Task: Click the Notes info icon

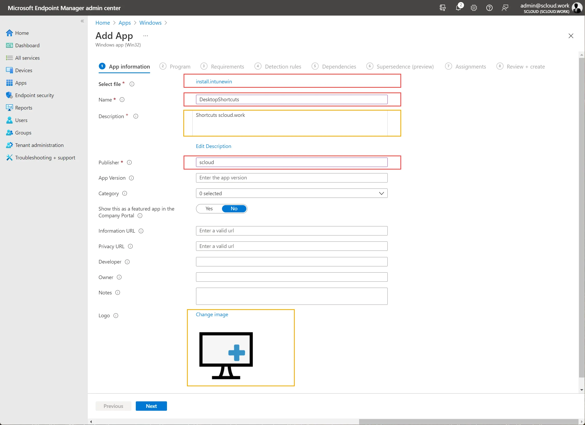Action: [118, 293]
